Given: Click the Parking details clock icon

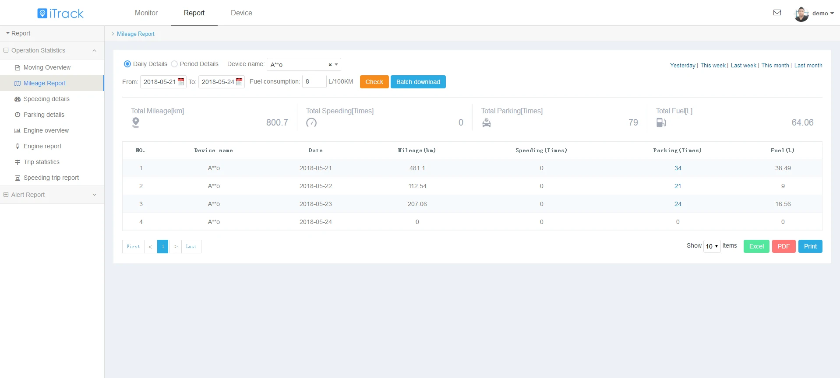Looking at the screenshot, I should (18, 115).
